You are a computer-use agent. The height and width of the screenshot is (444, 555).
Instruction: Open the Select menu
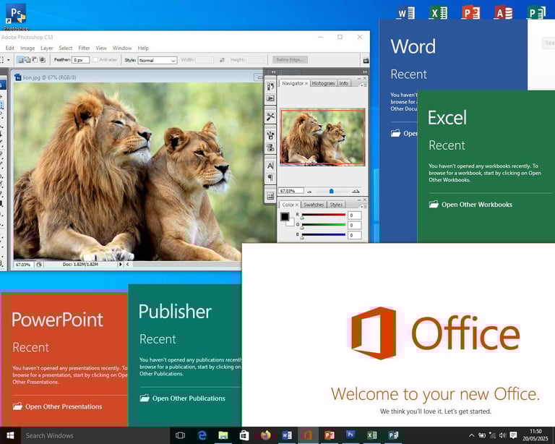point(66,48)
